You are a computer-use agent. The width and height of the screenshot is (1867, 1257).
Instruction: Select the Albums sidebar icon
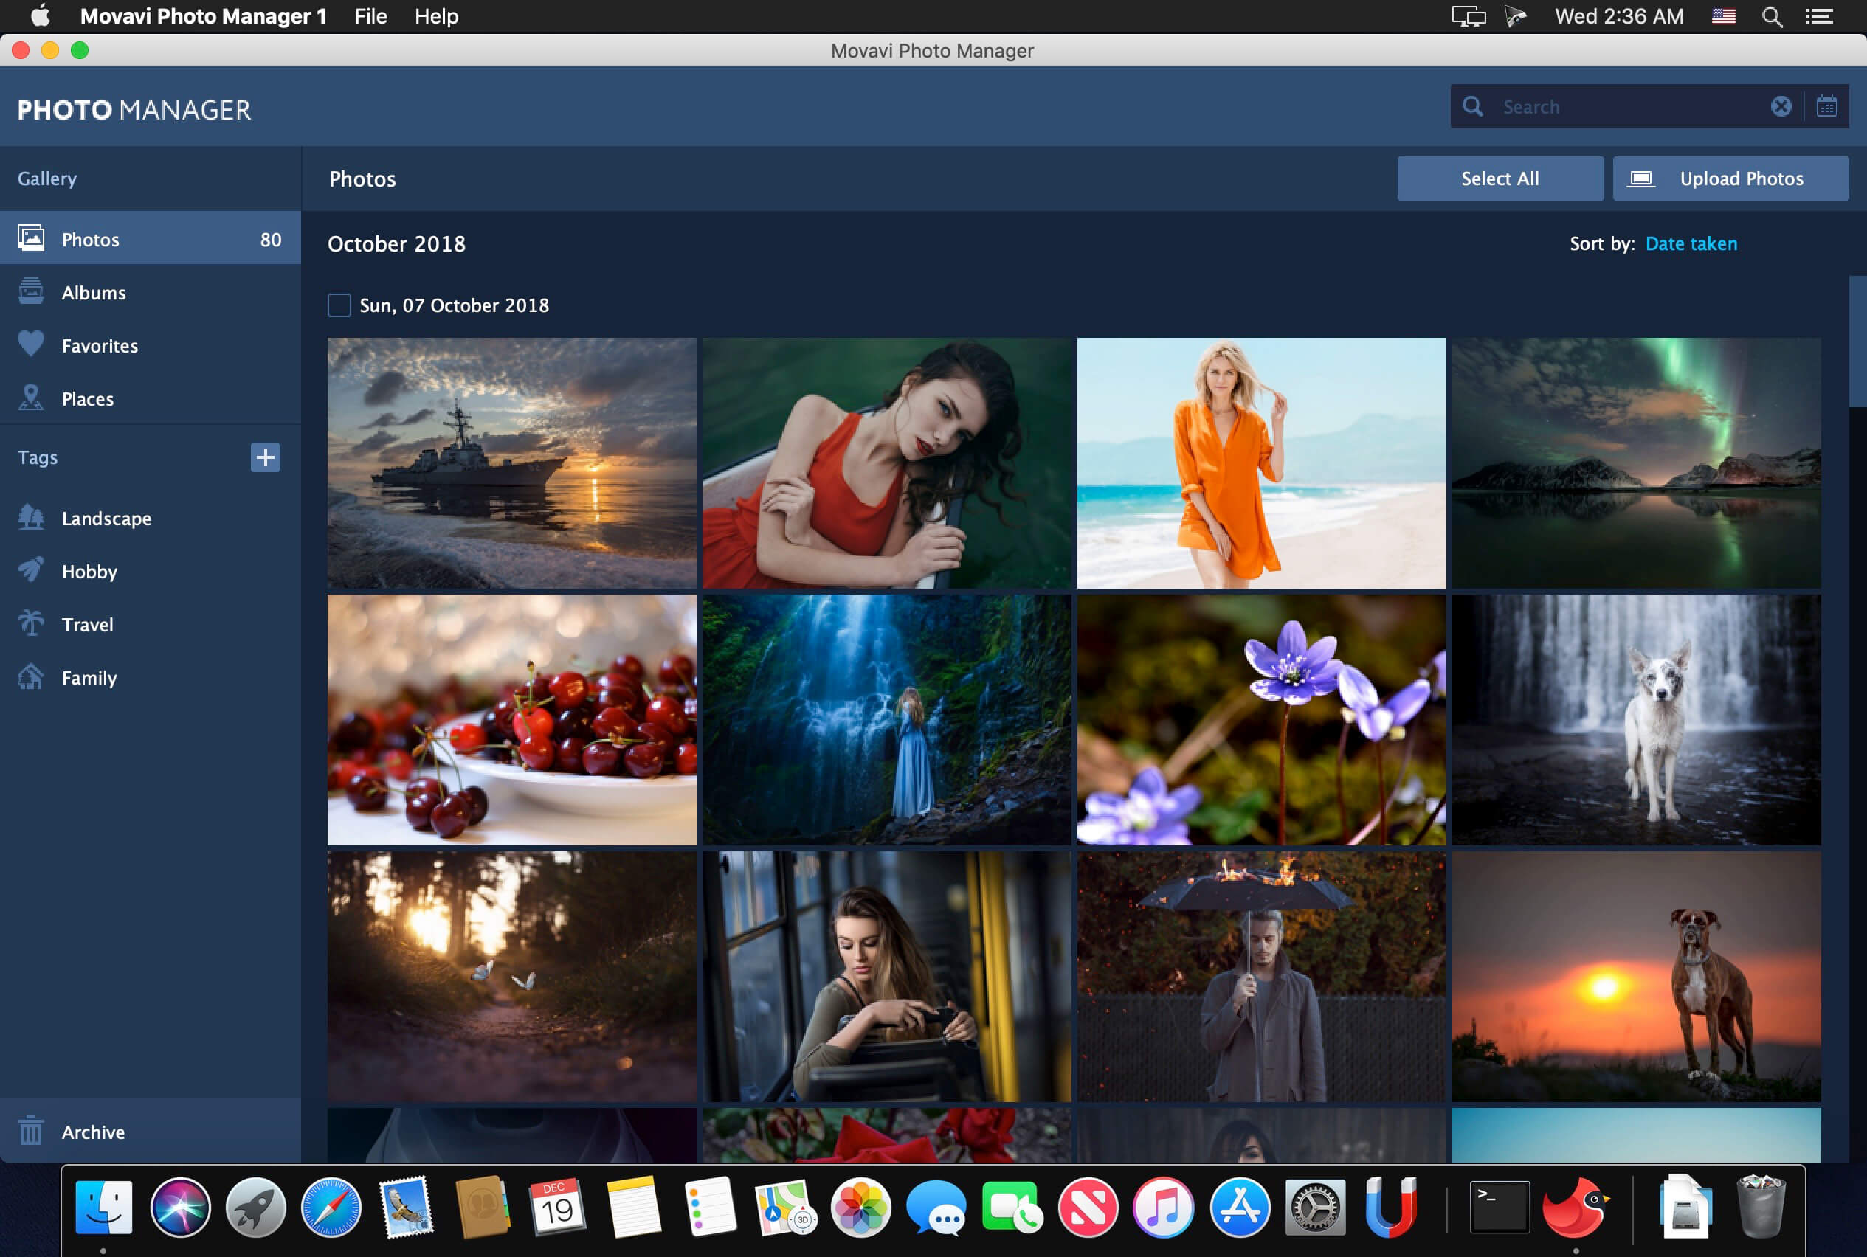(x=31, y=291)
